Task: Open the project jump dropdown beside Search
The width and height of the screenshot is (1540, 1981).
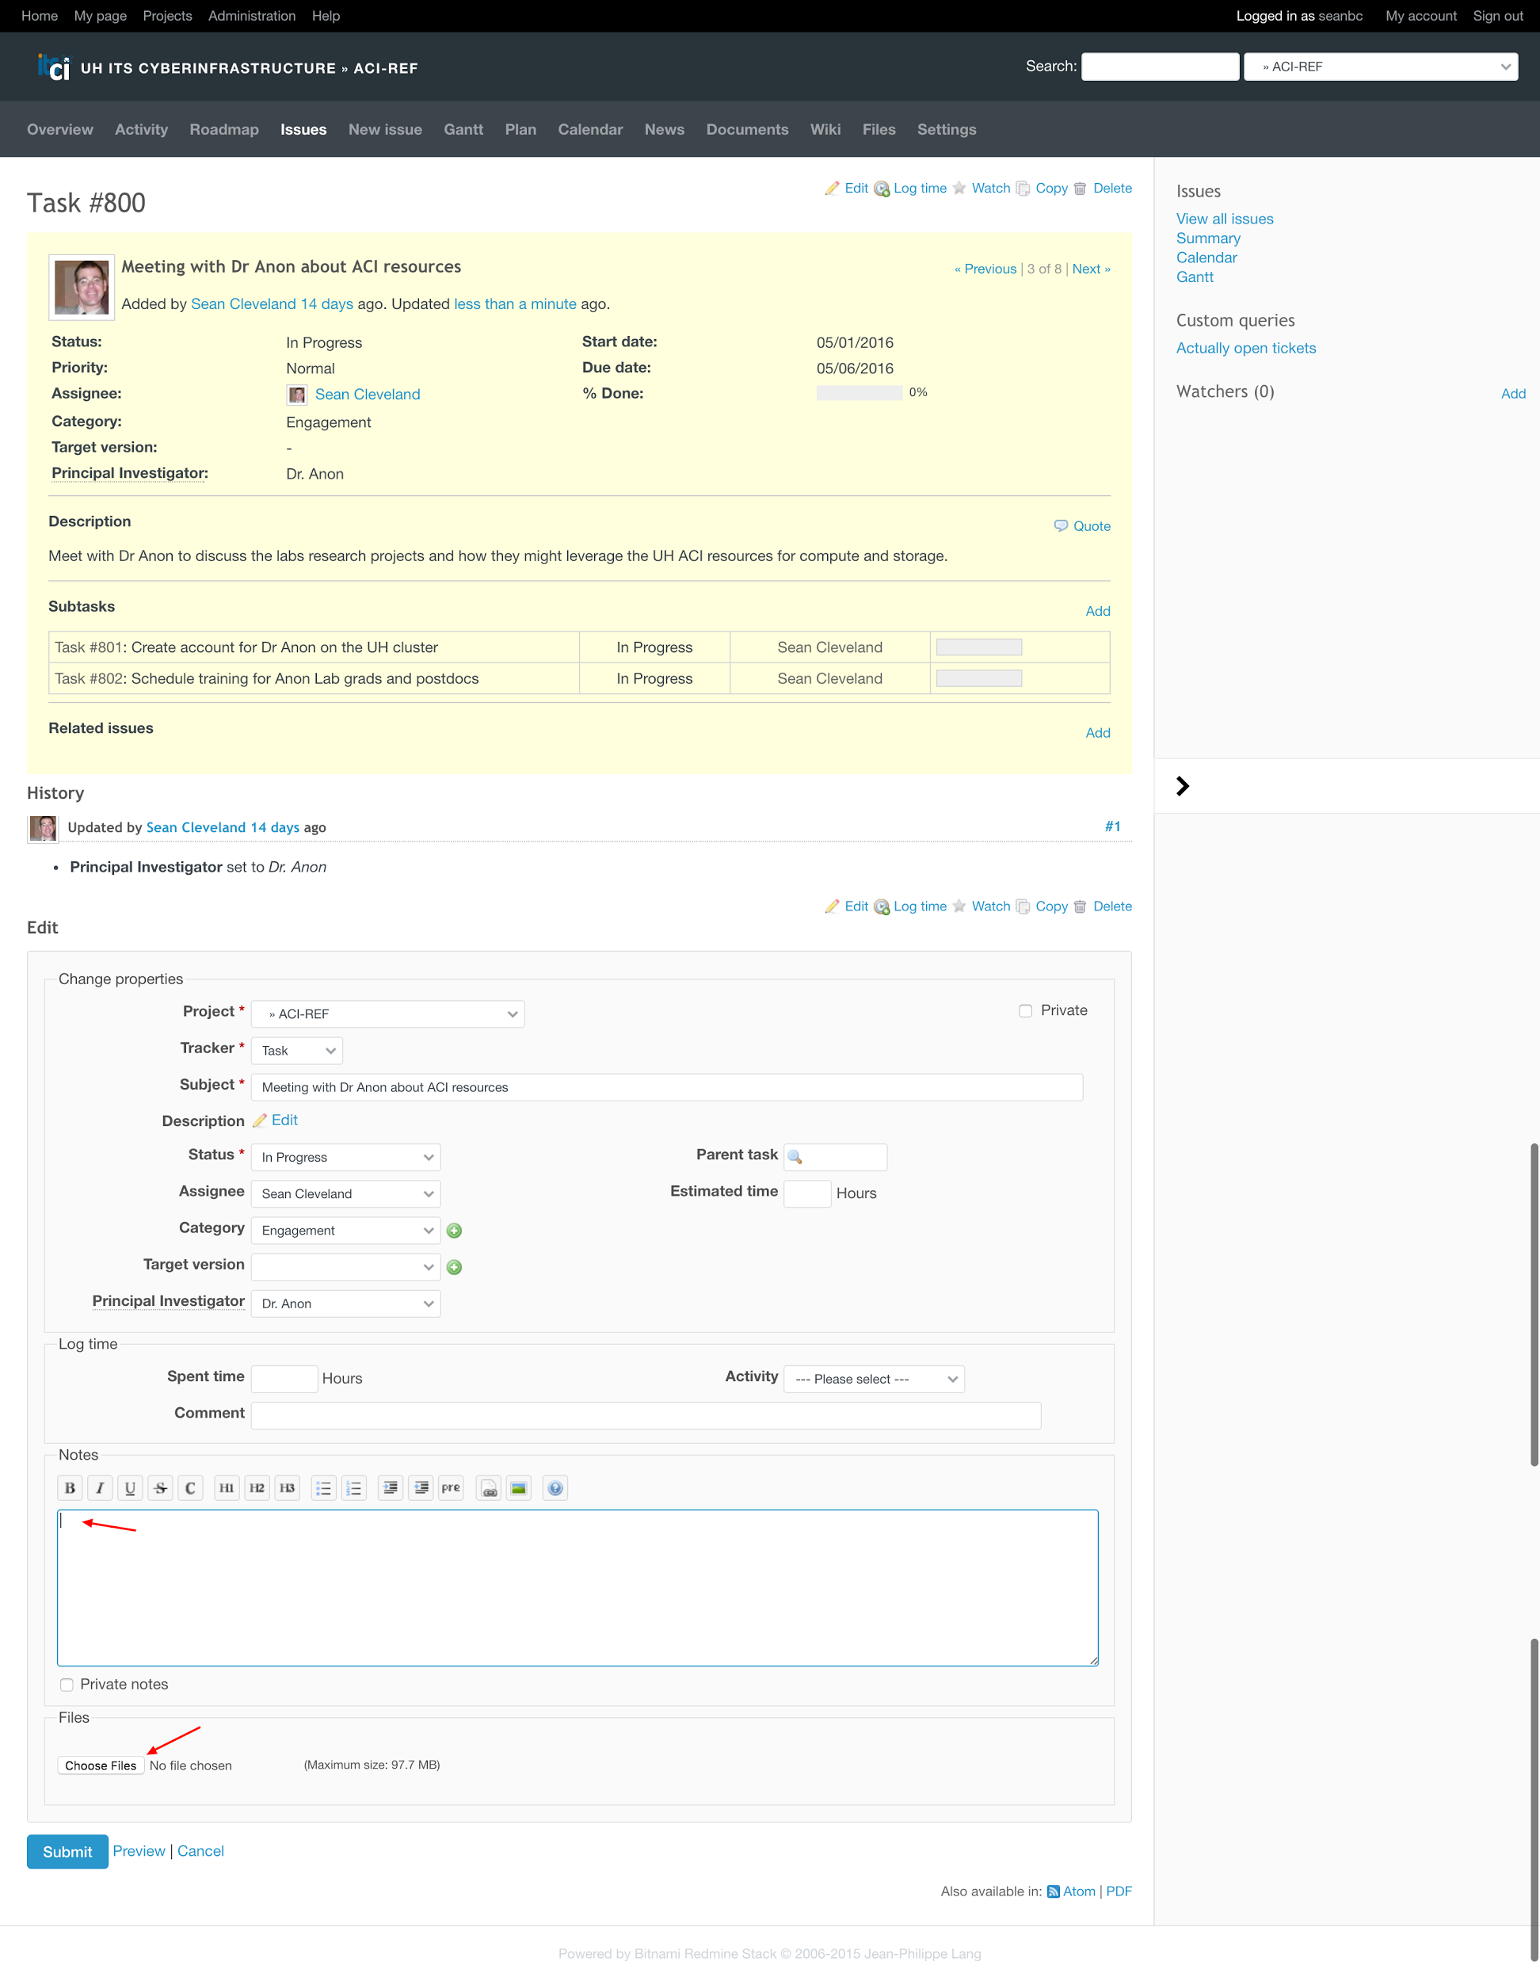Action: click(x=1381, y=67)
